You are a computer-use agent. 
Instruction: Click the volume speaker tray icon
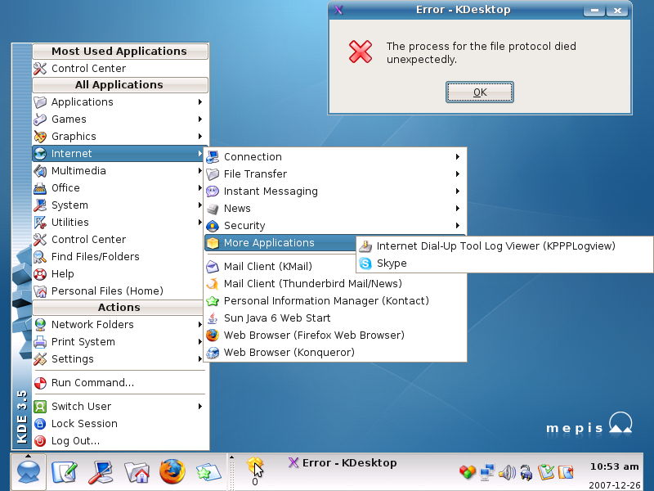507,472
